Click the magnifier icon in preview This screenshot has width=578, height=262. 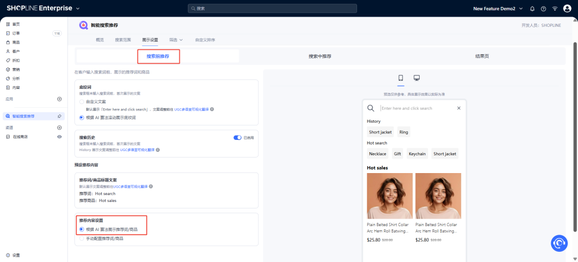(x=371, y=108)
